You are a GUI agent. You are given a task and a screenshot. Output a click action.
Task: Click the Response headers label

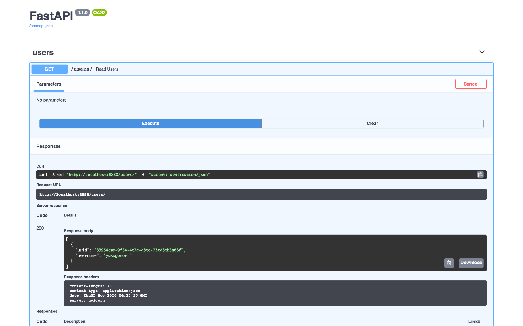coord(81,277)
